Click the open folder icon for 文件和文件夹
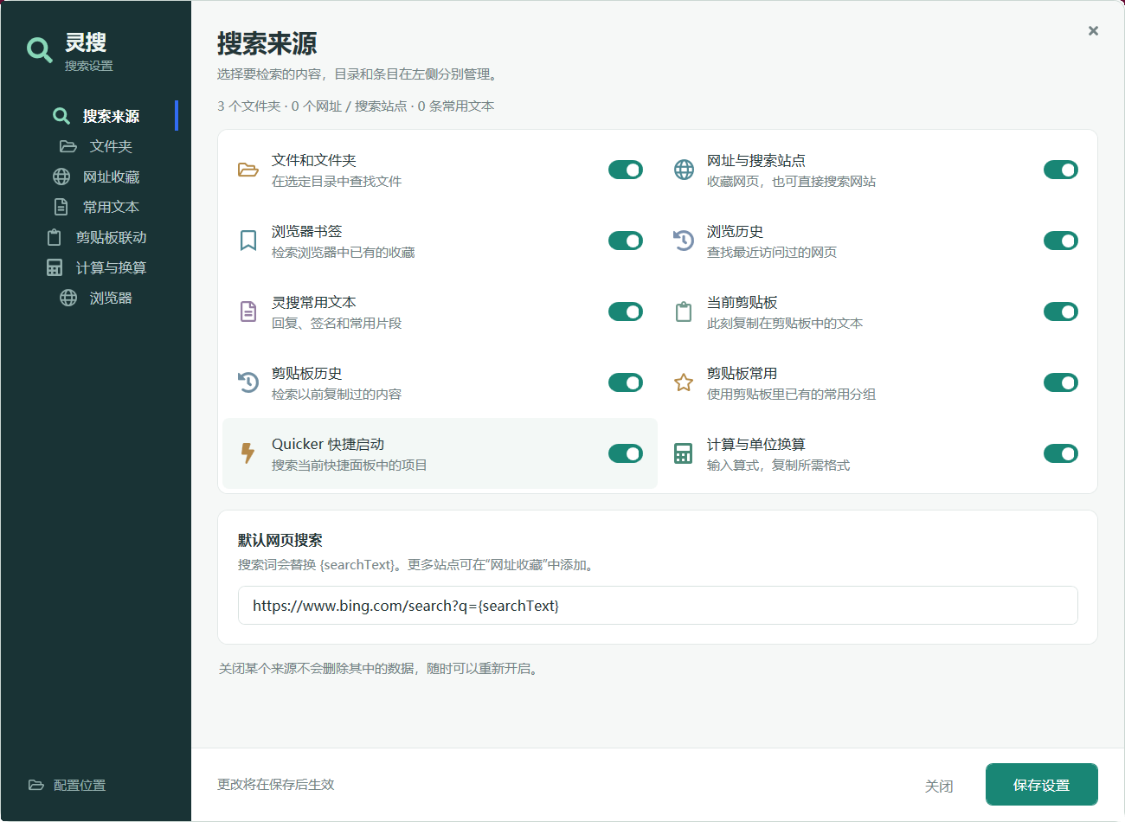 pyautogui.click(x=248, y=170)
